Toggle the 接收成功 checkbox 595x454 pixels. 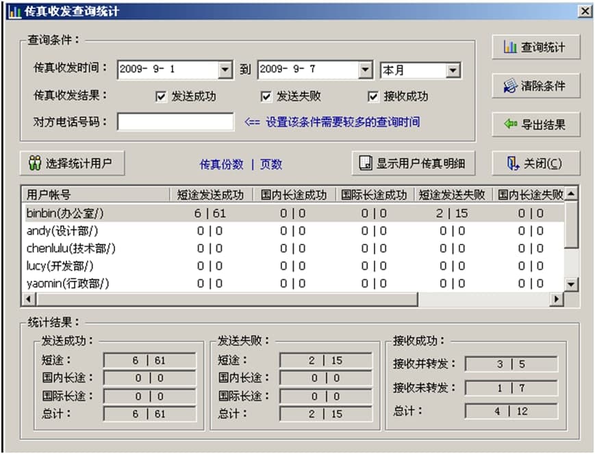[x=373, y=97]
